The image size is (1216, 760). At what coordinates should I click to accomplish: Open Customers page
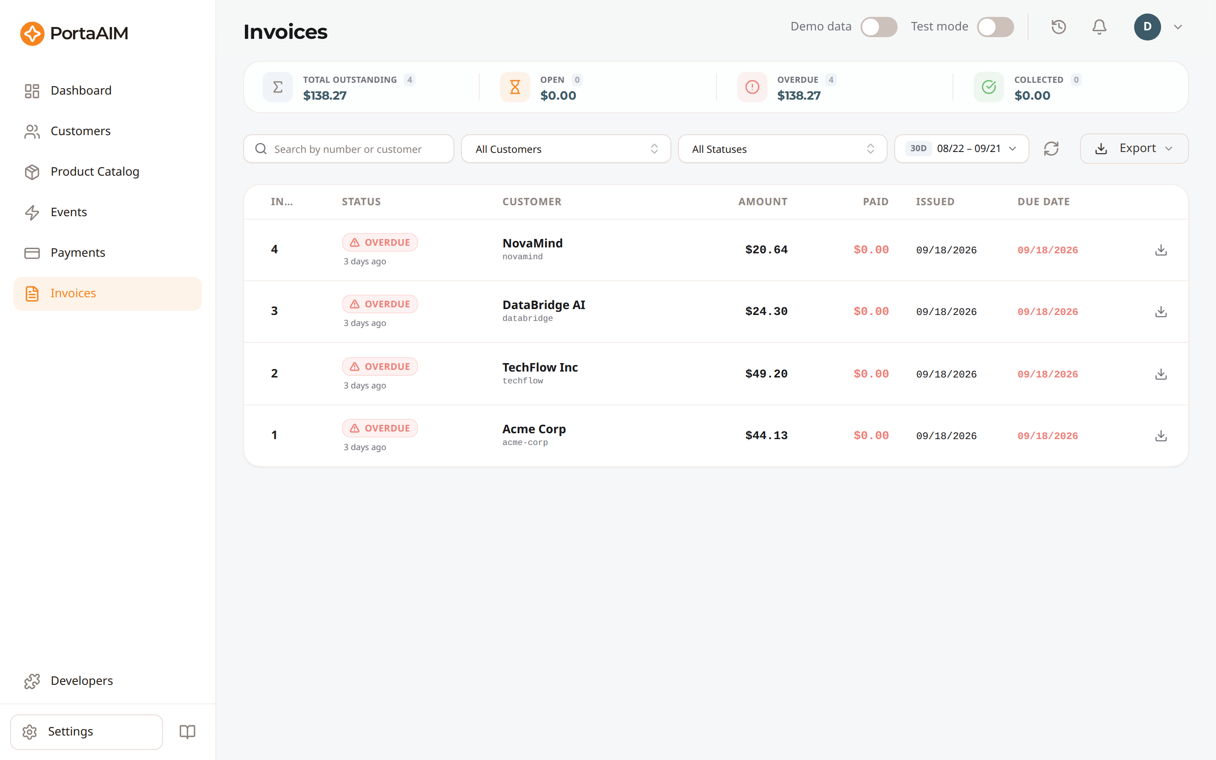[108, 131]
